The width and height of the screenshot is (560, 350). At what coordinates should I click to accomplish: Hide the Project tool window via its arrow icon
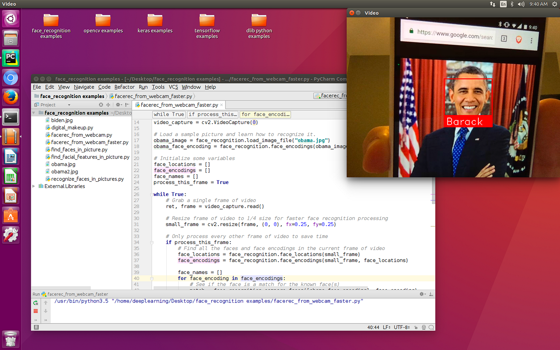126,104
